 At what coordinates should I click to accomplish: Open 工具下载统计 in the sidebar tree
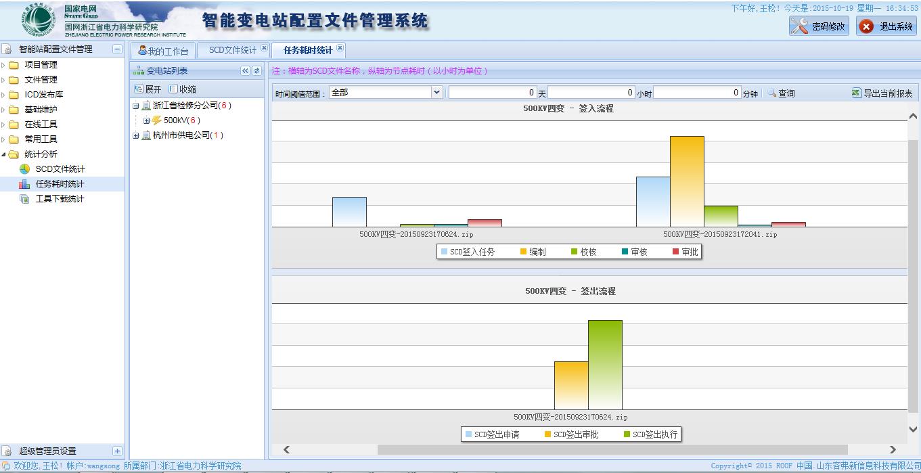60,199
